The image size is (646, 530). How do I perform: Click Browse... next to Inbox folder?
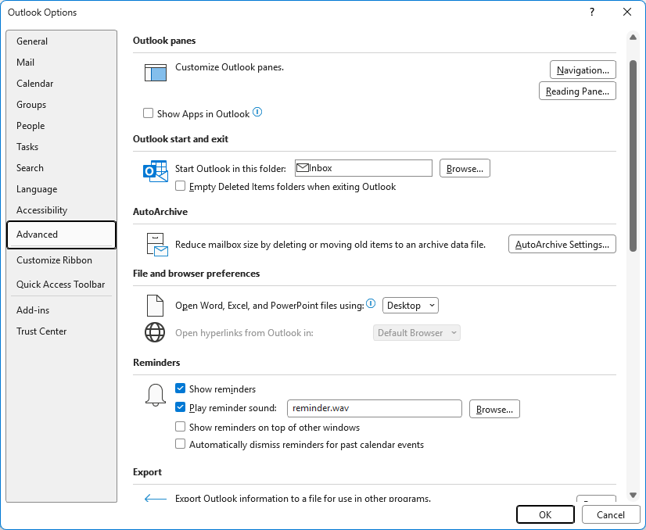click(465, 168)
